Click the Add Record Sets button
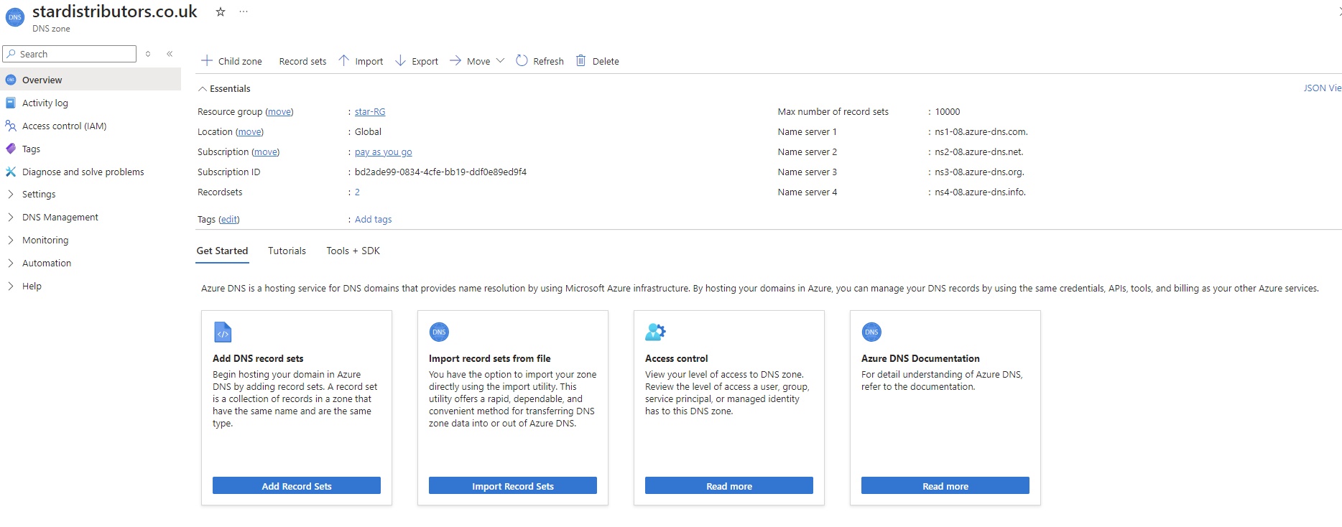The image size is (1342, 527). [x=297, y=486]
